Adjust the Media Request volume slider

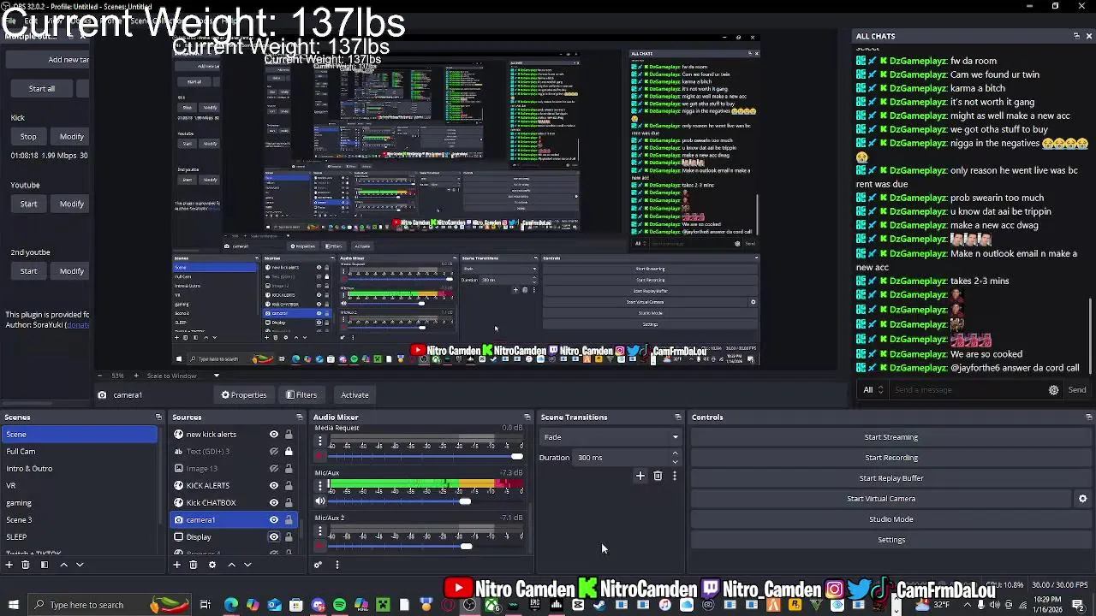(516, 457)
